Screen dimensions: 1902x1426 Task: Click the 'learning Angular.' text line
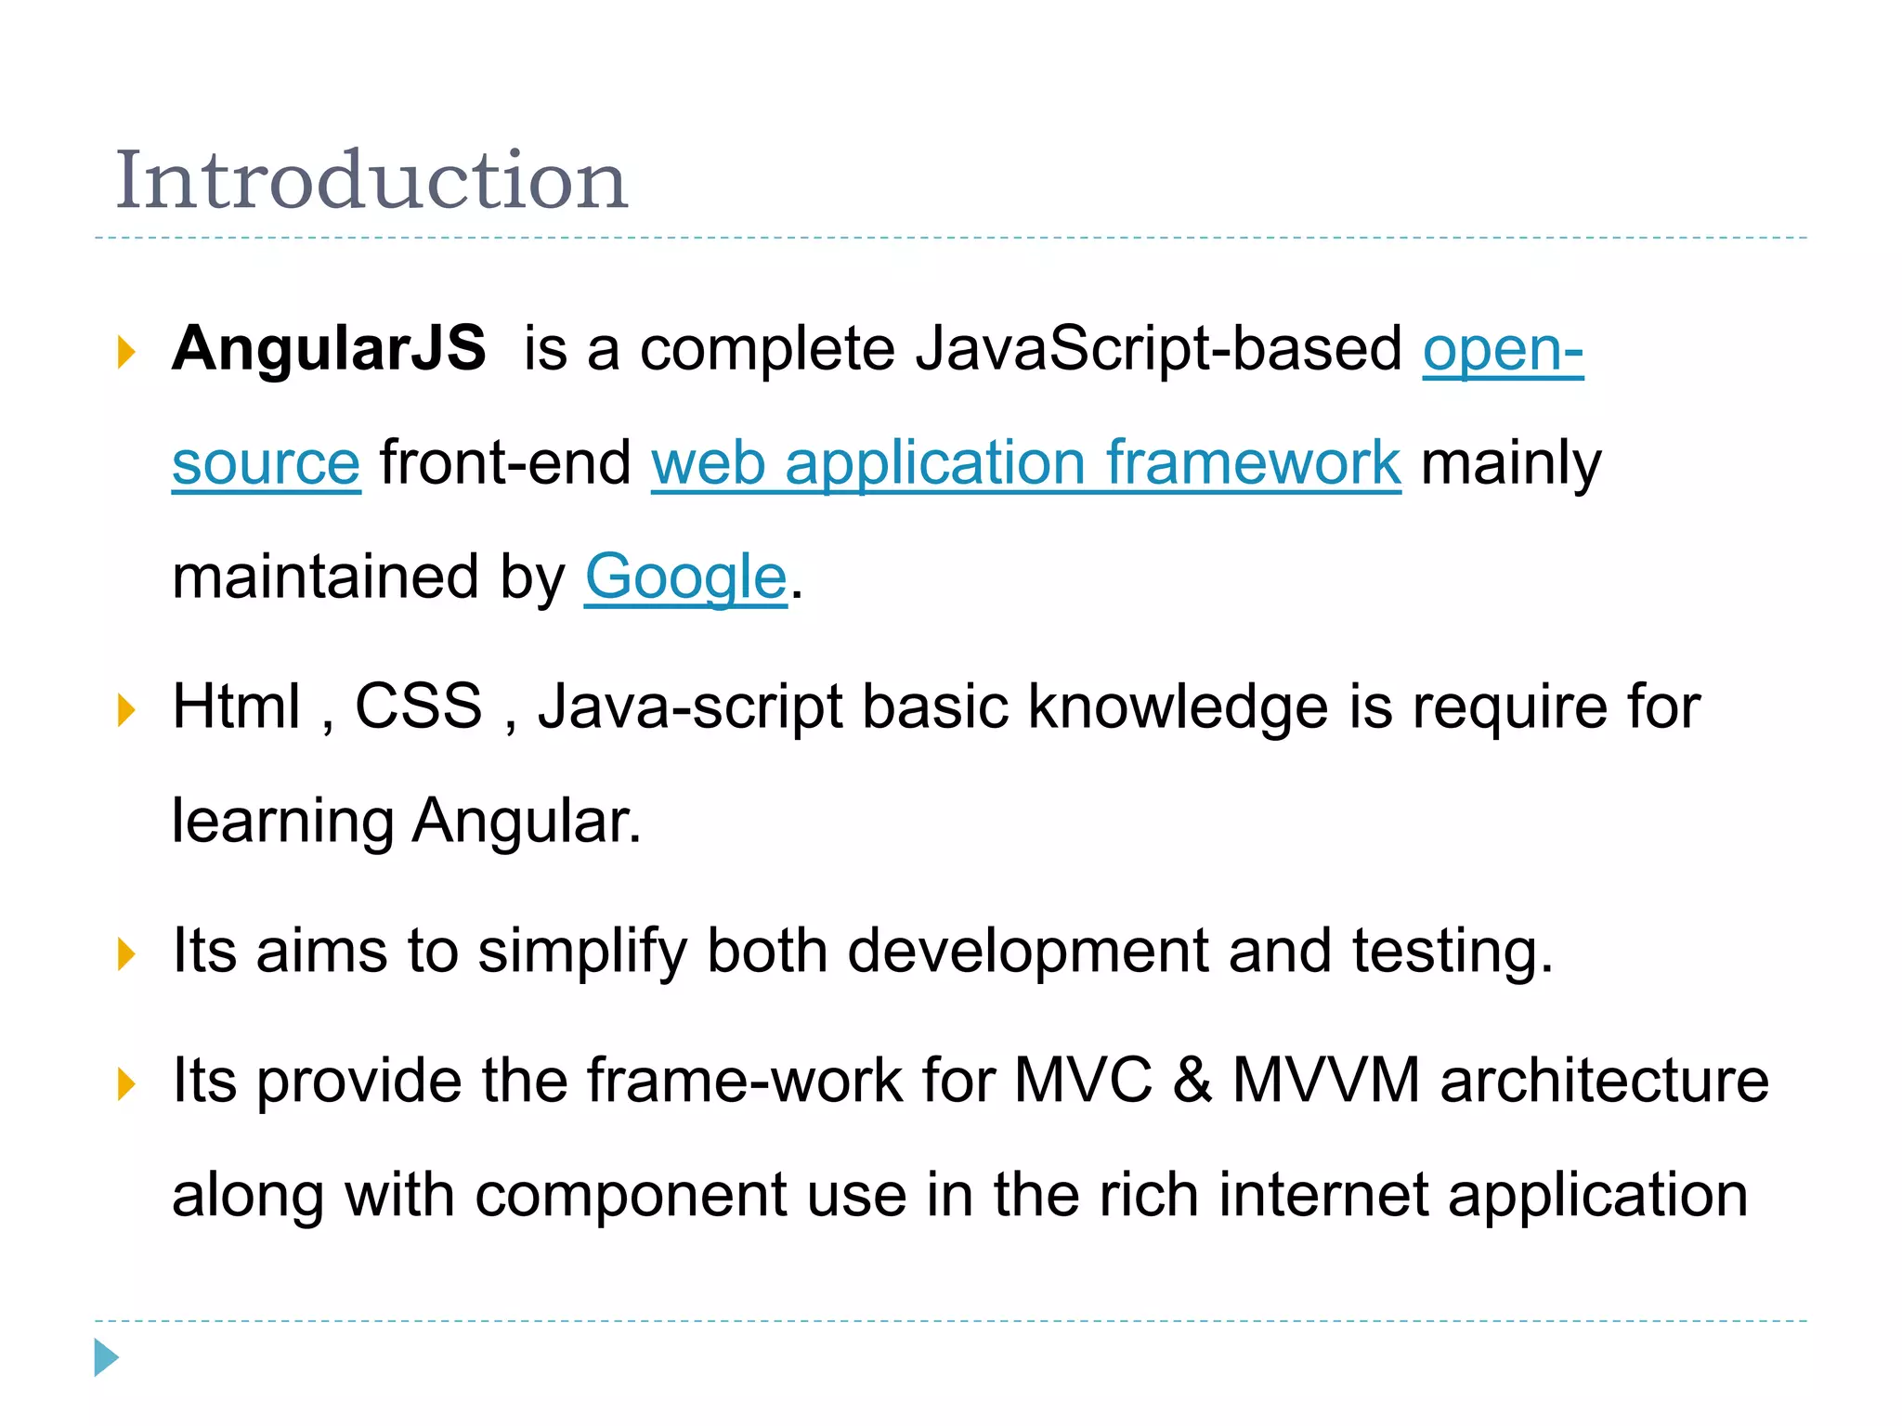(x=407, y=823)
